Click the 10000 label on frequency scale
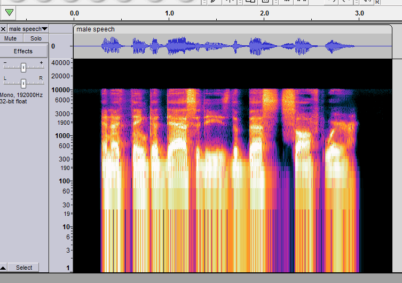The image size is (402, 283). (x=60, y=90)
